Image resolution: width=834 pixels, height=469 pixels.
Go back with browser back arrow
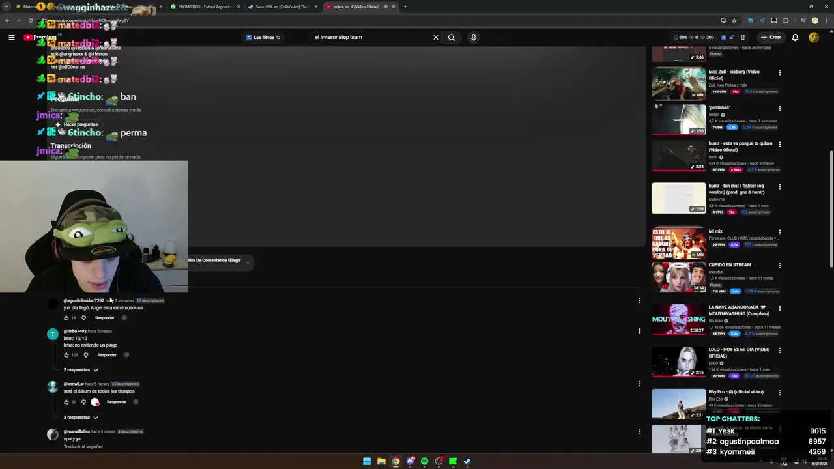click(7, 20)
